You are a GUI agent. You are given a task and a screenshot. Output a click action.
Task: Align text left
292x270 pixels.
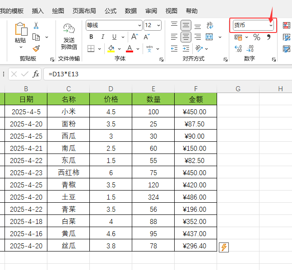click(174, 37)
